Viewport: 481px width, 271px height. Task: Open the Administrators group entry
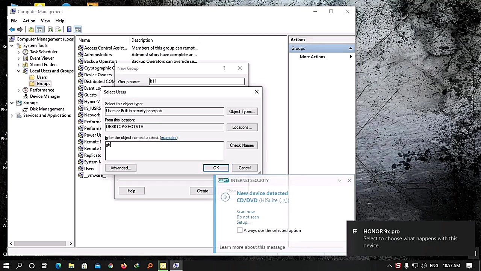(x=98, y=55)
